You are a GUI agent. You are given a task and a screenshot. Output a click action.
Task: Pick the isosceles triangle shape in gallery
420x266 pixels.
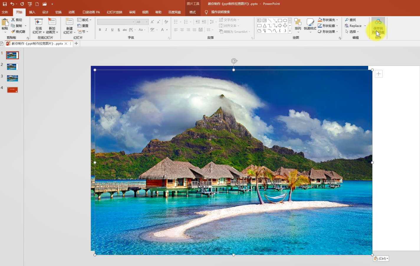pyautogui.click(x=265, y=26)
